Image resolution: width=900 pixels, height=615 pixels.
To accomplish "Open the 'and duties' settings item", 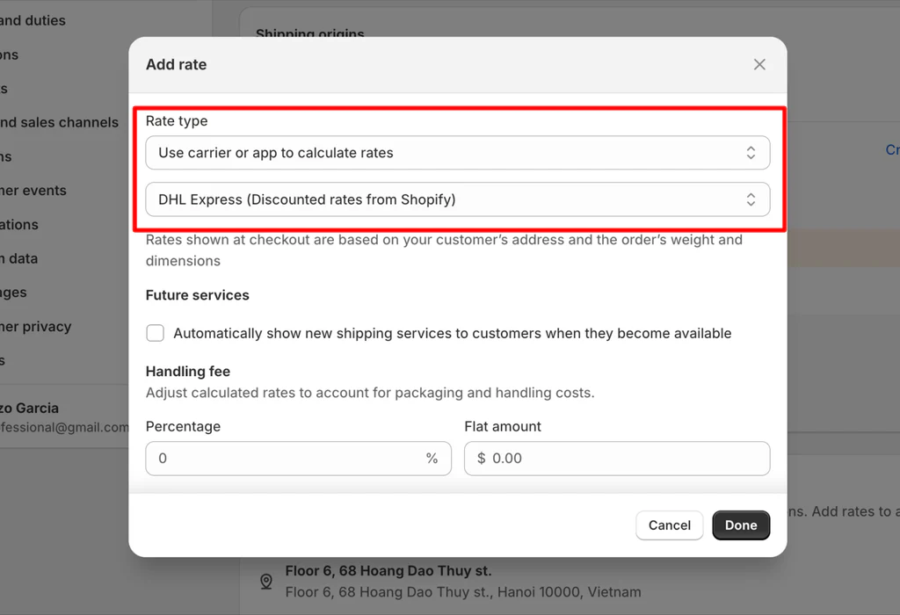I will [33, 21].
